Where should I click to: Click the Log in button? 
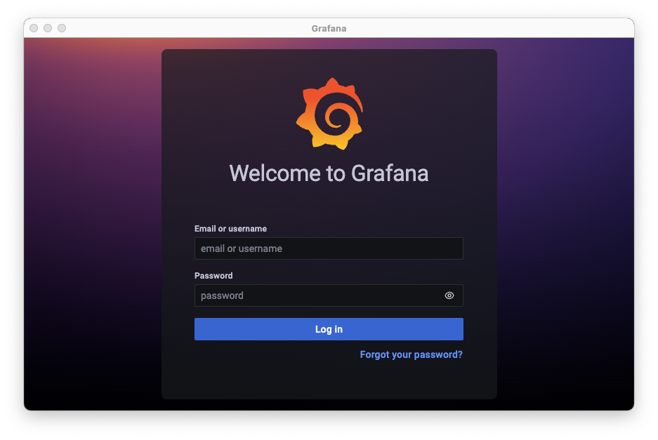pos(329,329)
